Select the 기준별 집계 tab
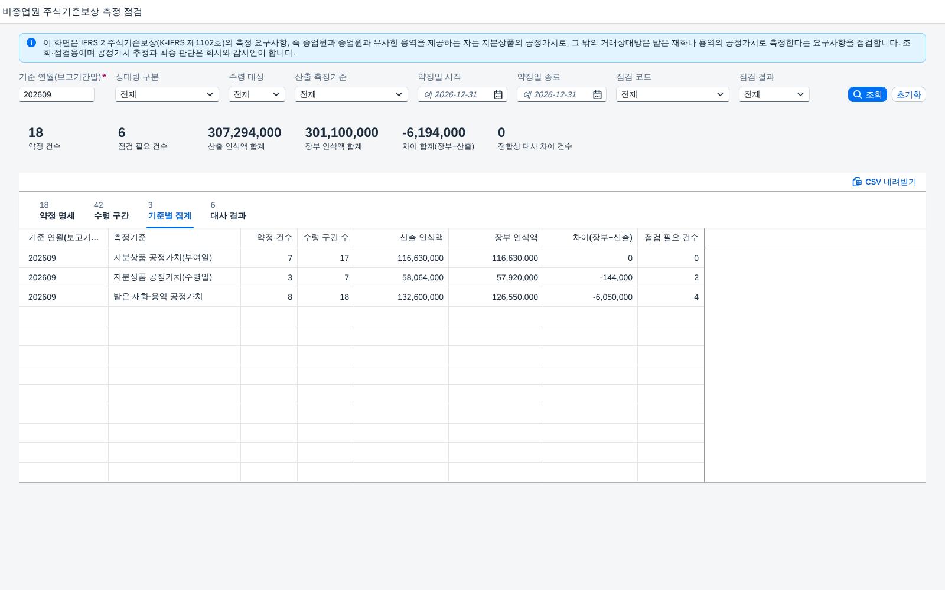 (x=170, y=211)
